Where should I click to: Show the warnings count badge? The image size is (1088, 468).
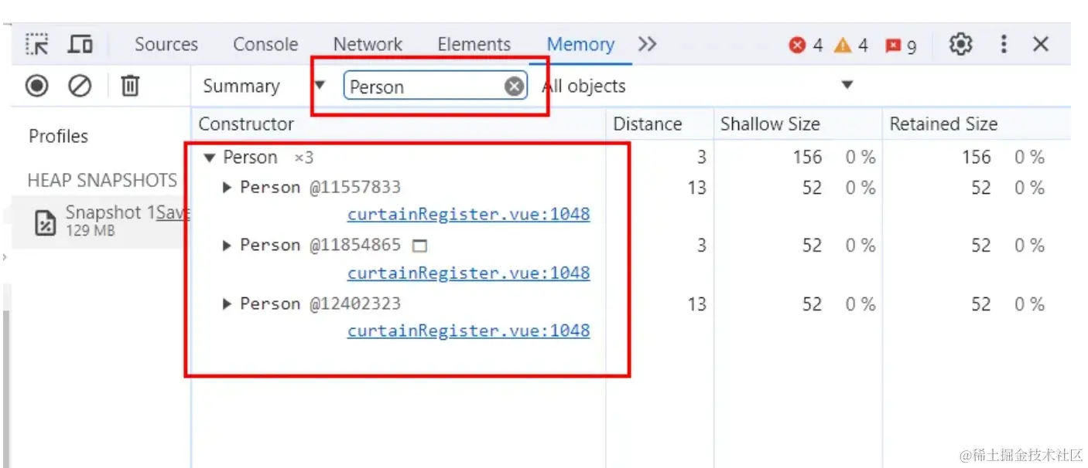(x=851, y=46)
